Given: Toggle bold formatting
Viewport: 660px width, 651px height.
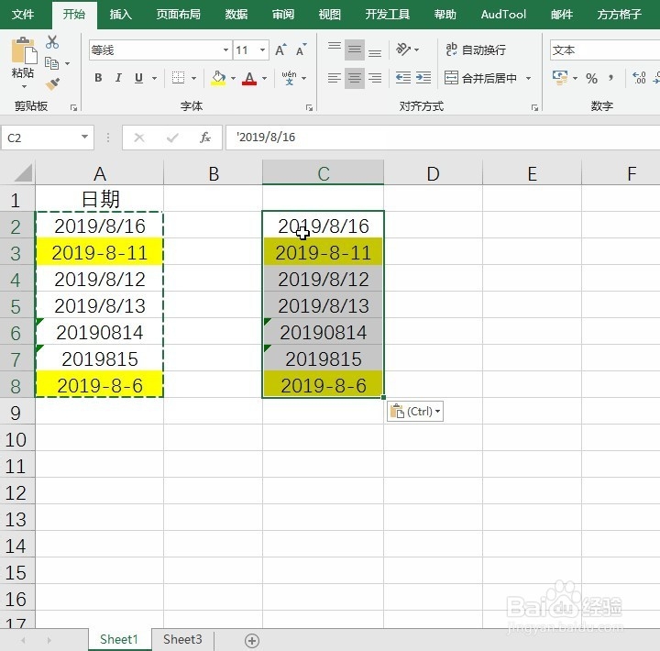Looking at the screenshot, I should coord(98,78).
